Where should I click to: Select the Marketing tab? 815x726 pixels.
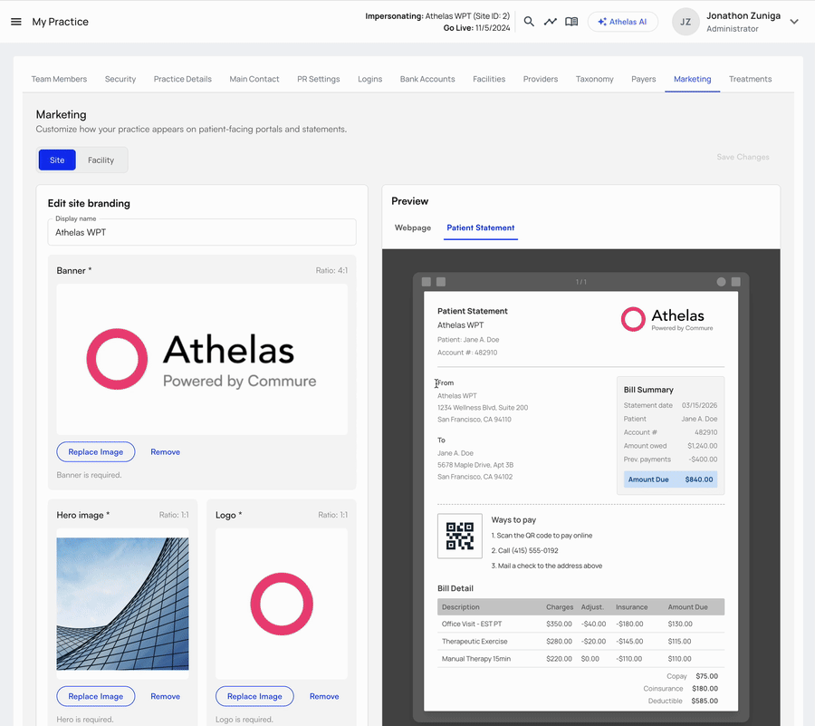click(x=693, y=79)
